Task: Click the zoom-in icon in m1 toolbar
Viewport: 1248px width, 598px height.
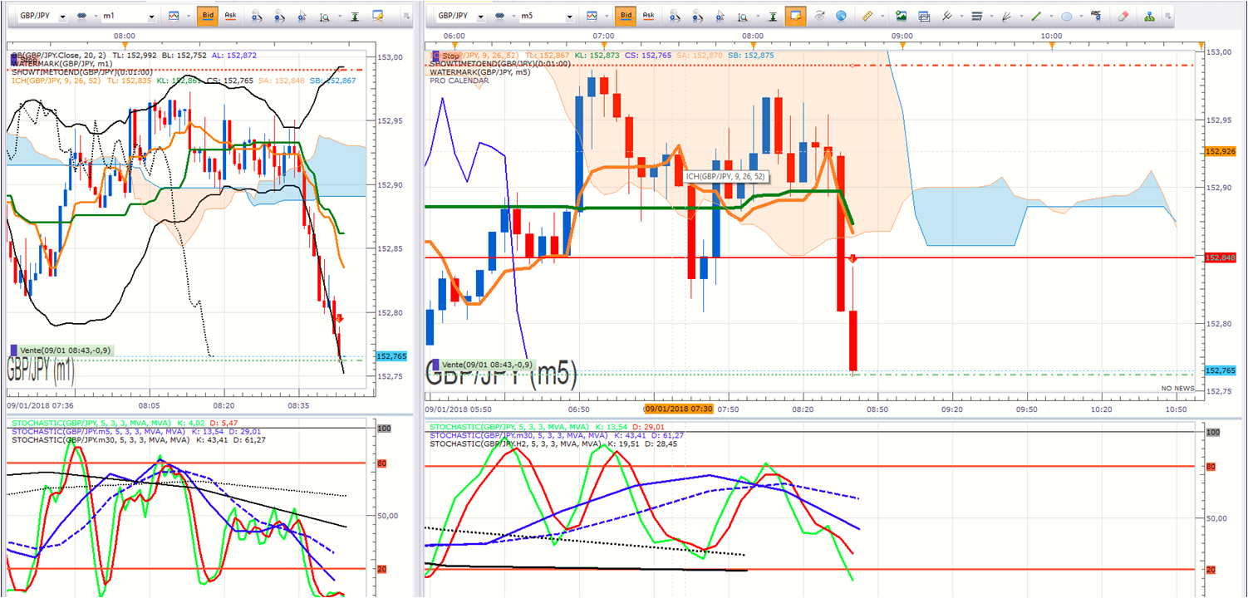Action: [x=257, y=16]
